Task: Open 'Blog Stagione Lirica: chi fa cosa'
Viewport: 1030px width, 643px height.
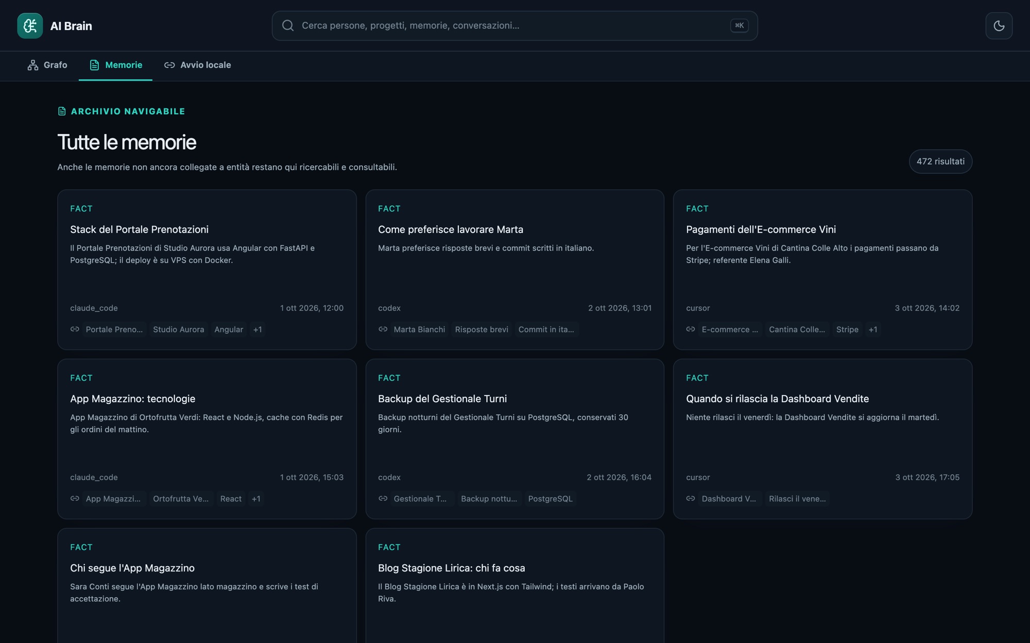Action: point(514,585)
